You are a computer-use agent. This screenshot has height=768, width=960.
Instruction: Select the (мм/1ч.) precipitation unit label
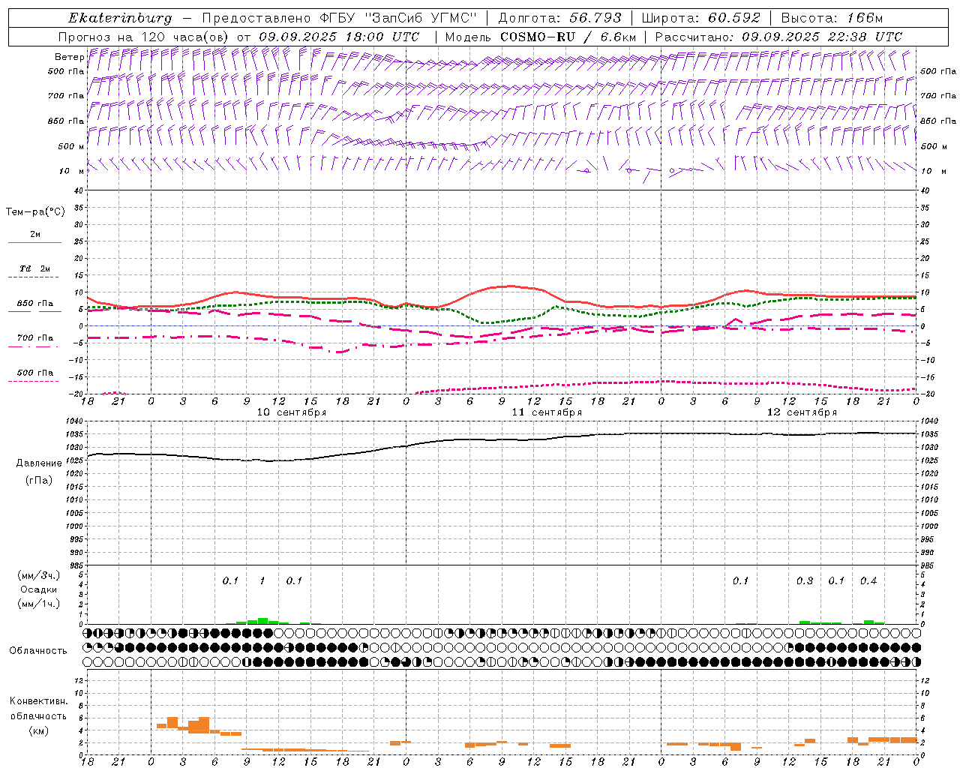[x=38, y=604]
